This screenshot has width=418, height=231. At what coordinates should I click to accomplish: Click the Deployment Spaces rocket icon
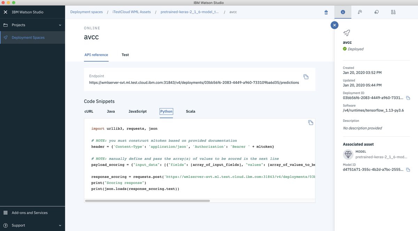(5, 38)
